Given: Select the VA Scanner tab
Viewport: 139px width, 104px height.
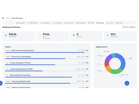Looking at the screenshot, I should (69, 23).
